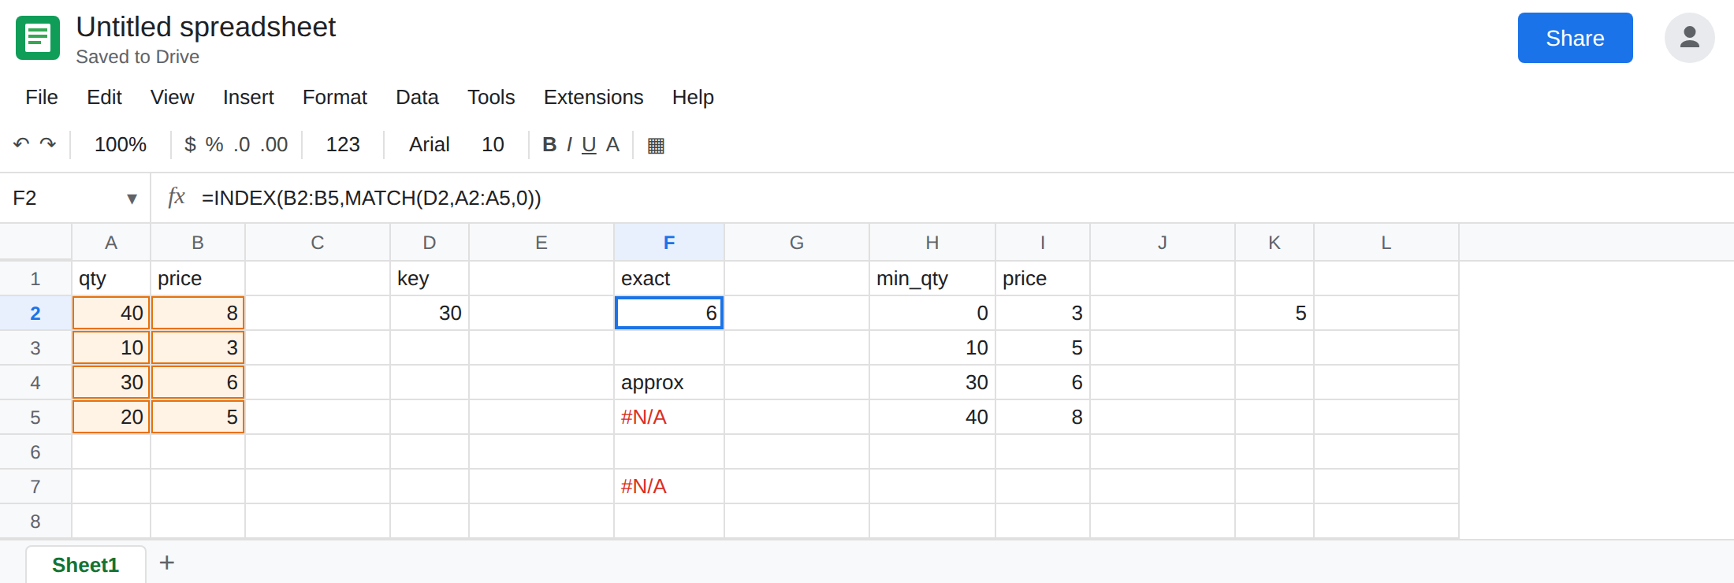Click the fx function icon

click(177, 197)
